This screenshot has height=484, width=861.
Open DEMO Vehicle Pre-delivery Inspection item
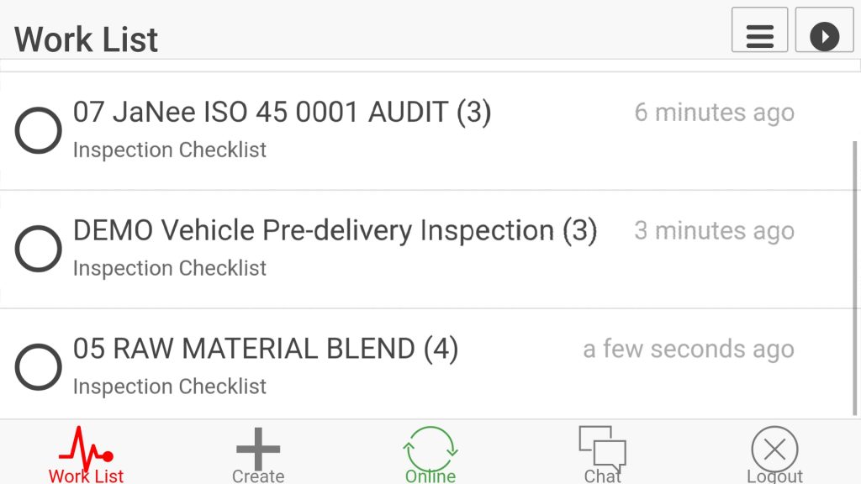pyautogui.click(x=335, y=231)
